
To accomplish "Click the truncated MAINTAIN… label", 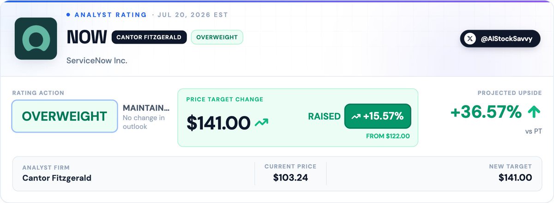I will [146, 108].
